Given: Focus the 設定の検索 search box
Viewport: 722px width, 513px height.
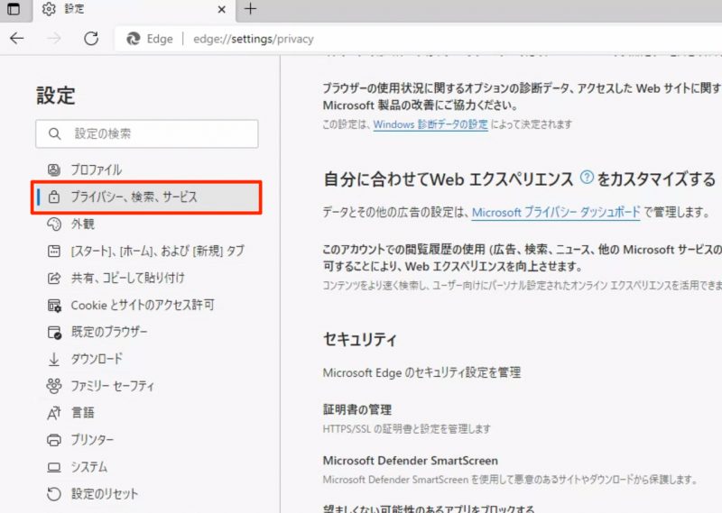Looking at the screenshot, I should tap(147, 134).
